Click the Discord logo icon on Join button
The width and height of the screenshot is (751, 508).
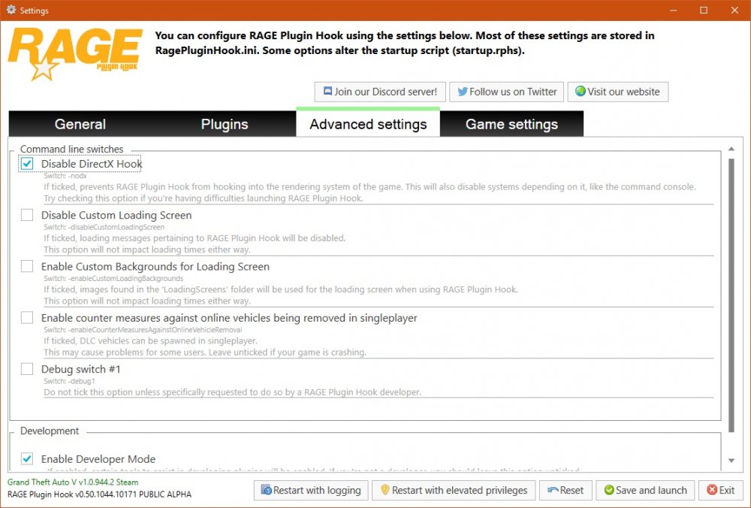(327, 91)
